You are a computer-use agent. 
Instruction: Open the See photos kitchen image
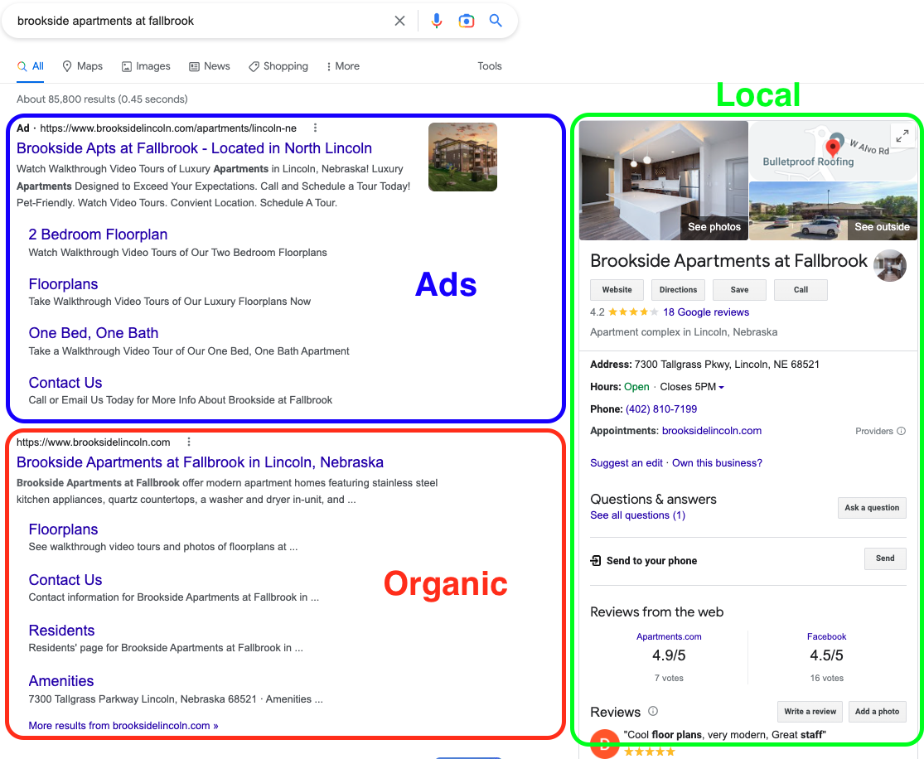click(x=664, y=181)
